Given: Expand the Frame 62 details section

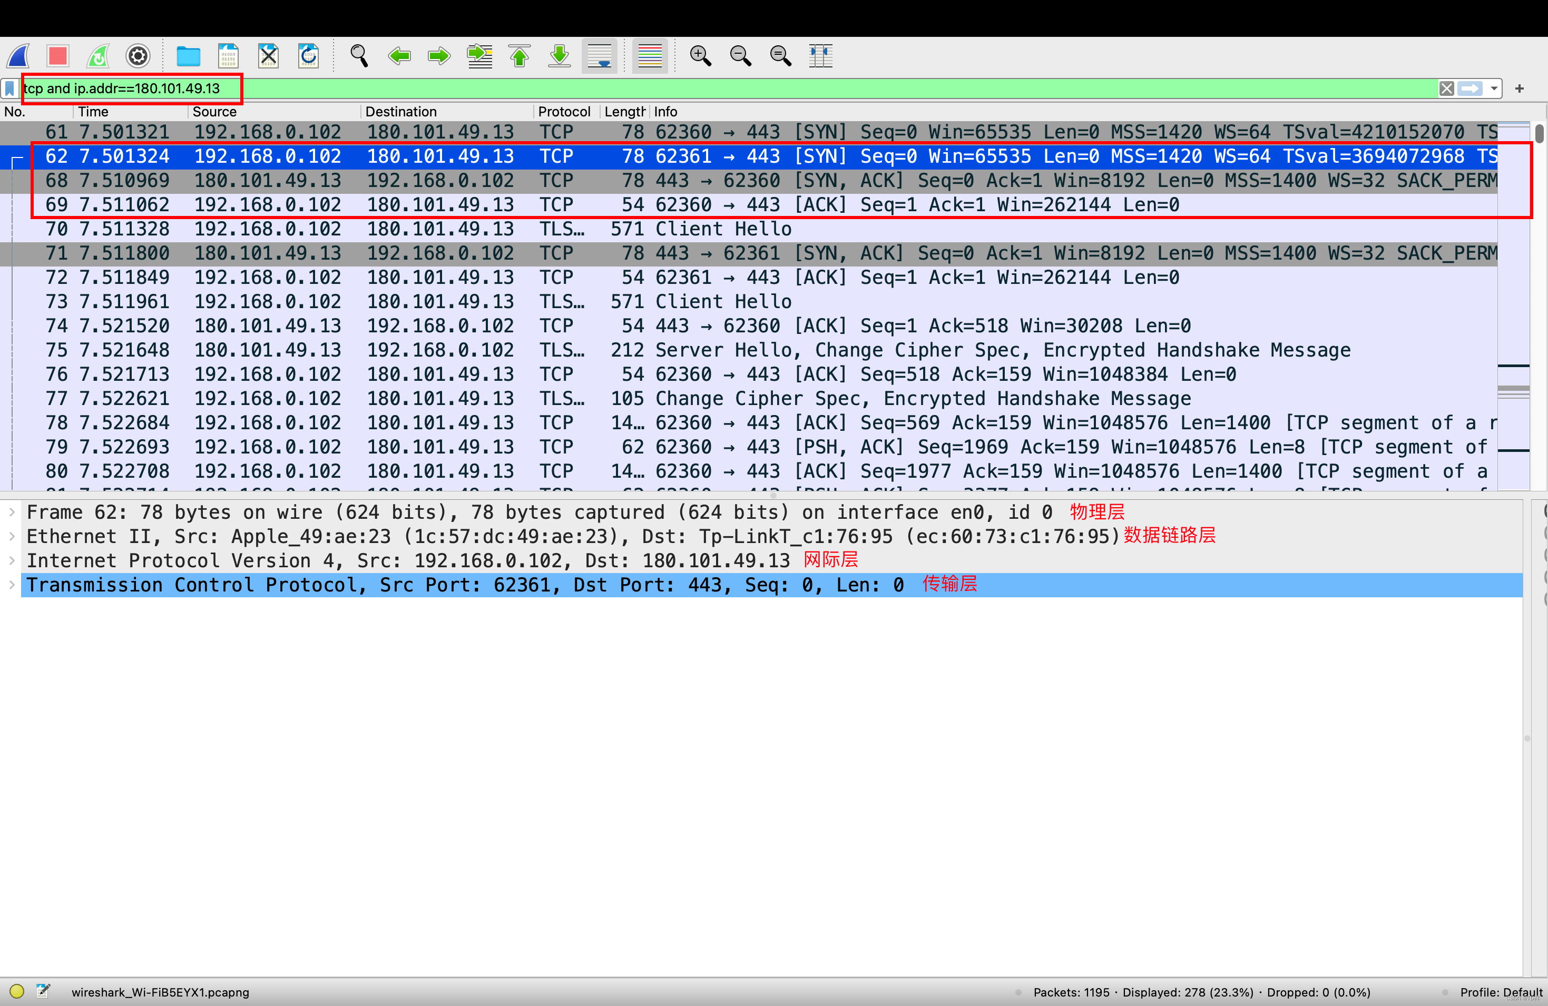Looking at the screenshot, I should coord(12,512).
